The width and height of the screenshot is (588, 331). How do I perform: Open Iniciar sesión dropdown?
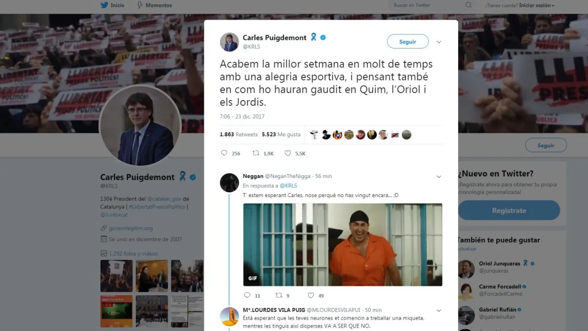[x=537, y=5]
